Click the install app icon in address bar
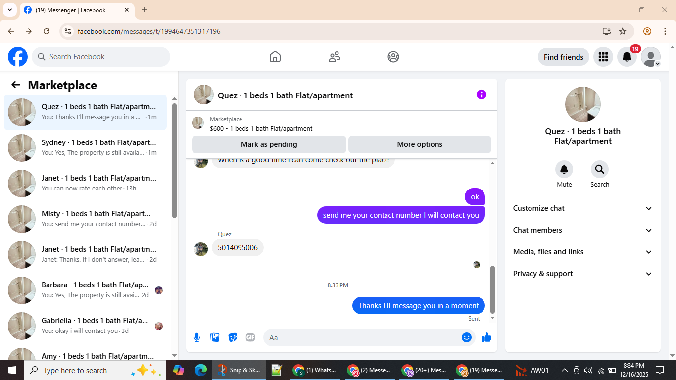This screenshot has height=380, width=676. coord(607,31)
